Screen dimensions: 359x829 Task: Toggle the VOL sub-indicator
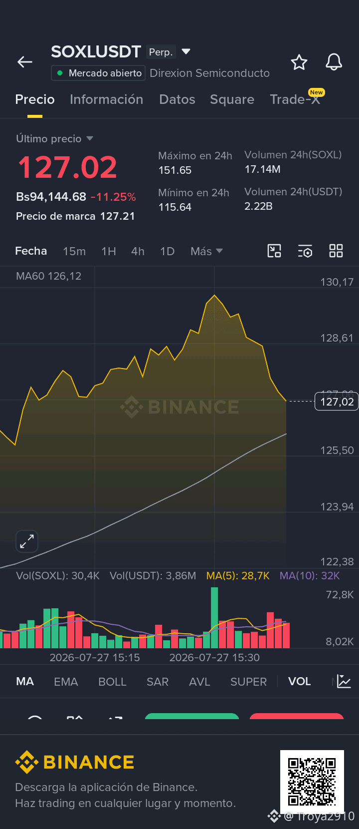[299, 681]
